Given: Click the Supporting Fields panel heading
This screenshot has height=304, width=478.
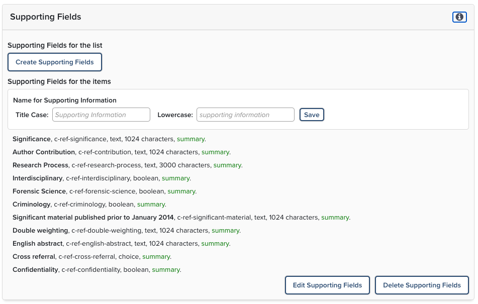Looking at the screenshot, I should pyautogui.click(x=45, y=17).
